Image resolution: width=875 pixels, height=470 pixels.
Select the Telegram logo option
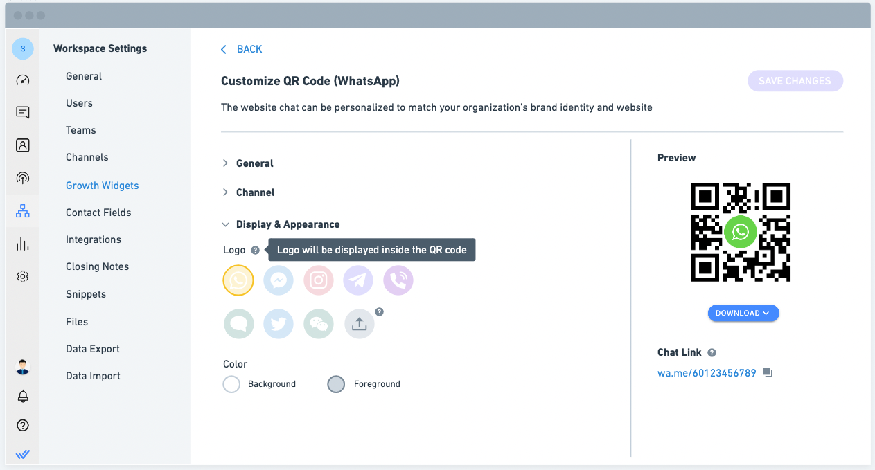[359, 280]
